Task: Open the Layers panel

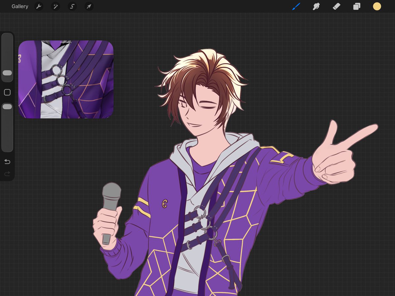Action: pyautogui.click(x=356, y=6)
